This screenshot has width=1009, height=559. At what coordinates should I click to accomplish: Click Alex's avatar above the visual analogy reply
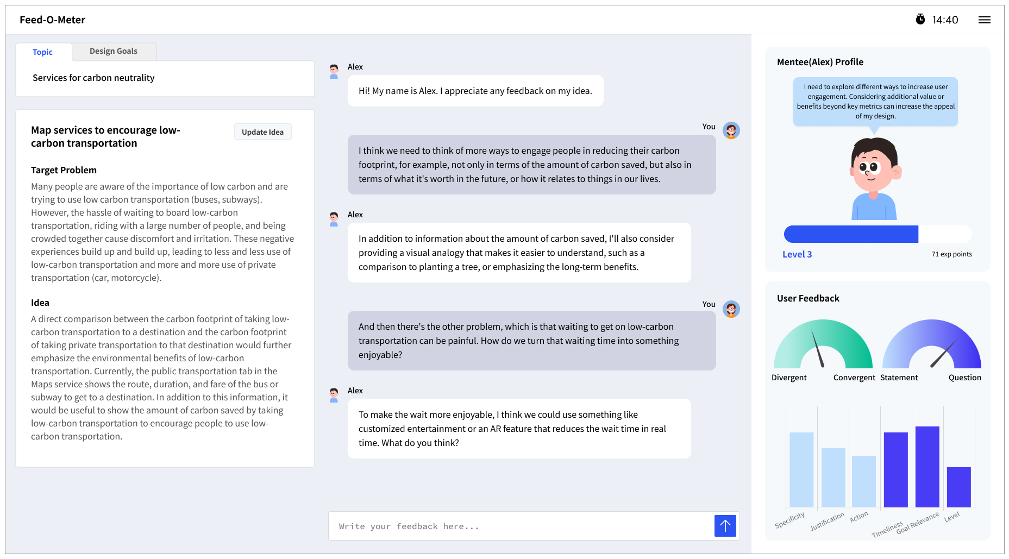tap(334, 219)
